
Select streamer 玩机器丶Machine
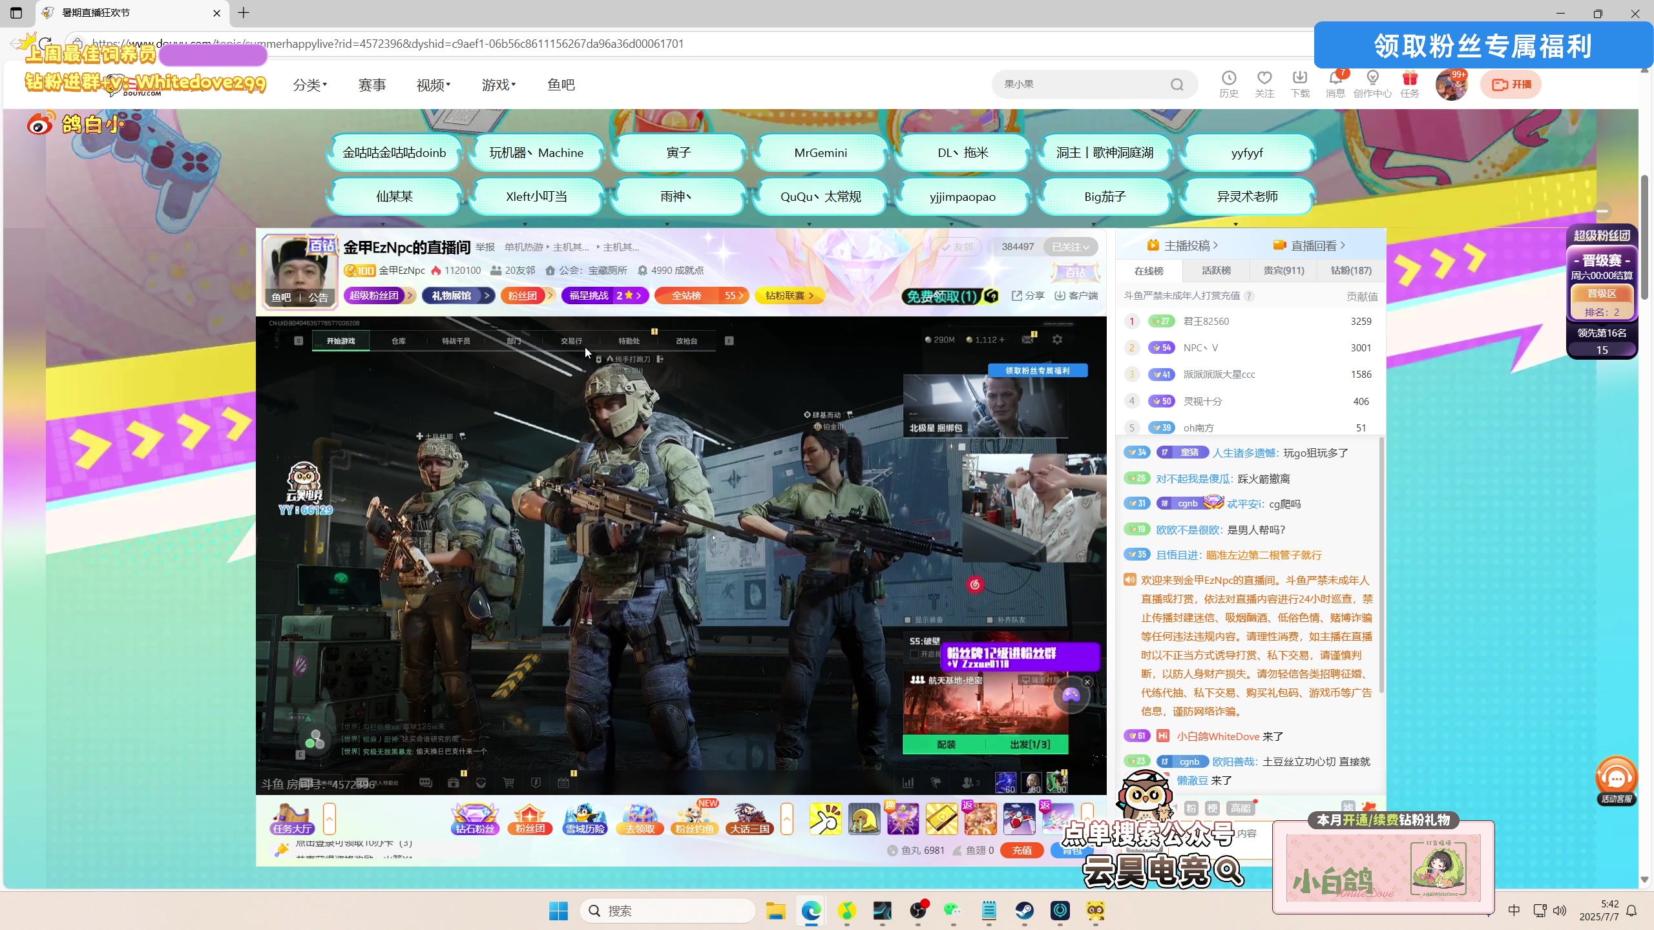(536, 153)
